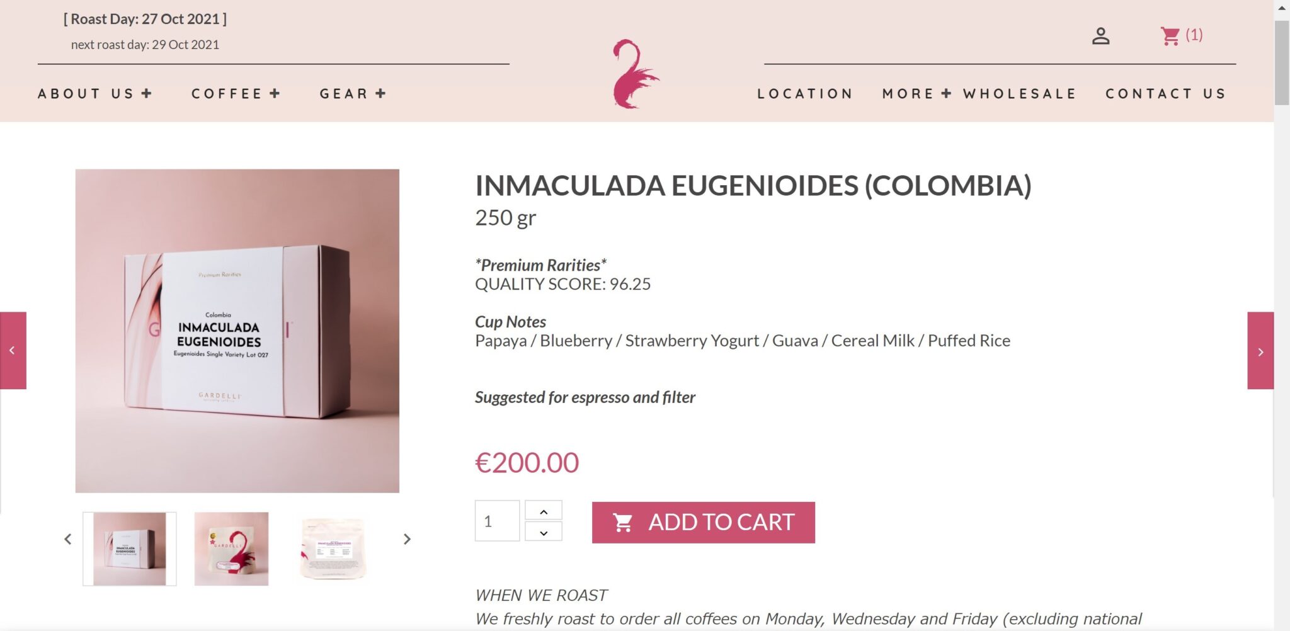This screenshot has width=1290, height=631.
Task: Click the quantity input field
Action: (497, 521)
